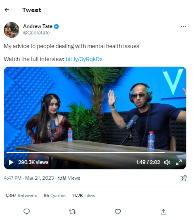This screenshot has height=221, width=193.
Task: Open Andrew Tate's profile picture
Action: (x=12, y=30)
